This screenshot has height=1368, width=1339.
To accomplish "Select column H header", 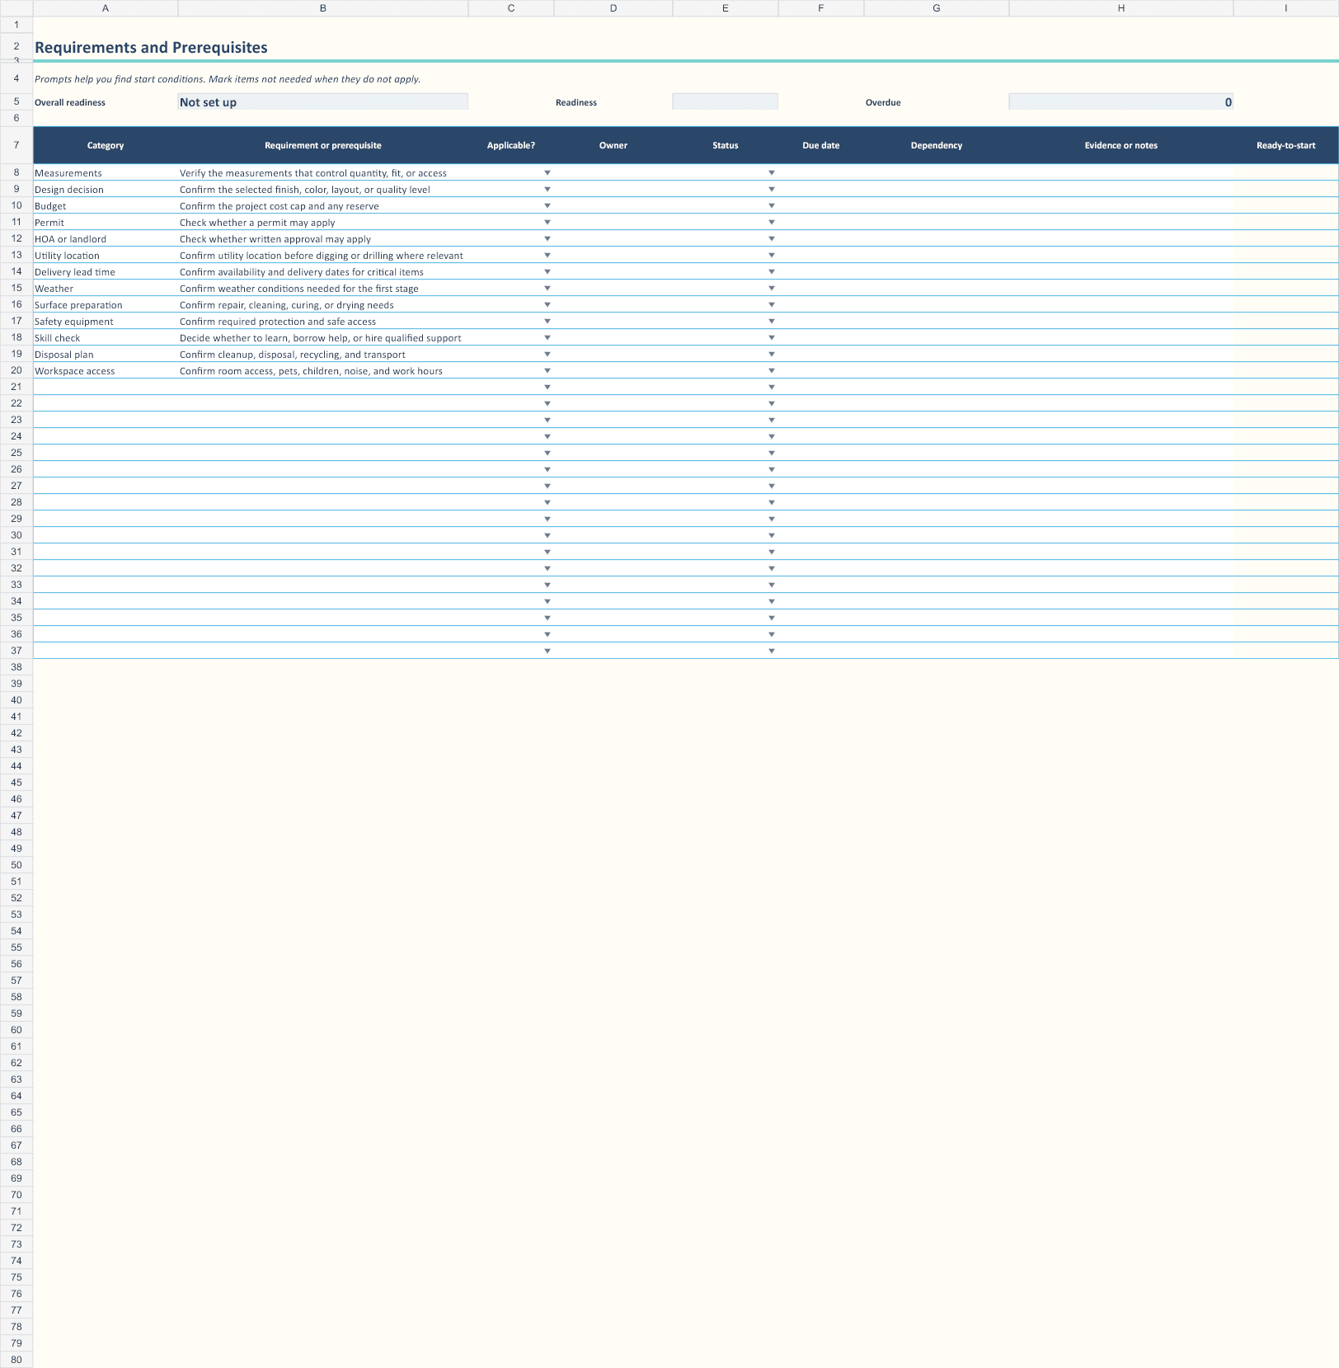I will tap(1121, 8).
